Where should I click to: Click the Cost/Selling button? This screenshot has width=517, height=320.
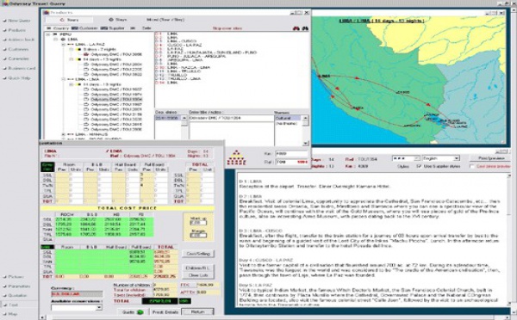(198, 254)
